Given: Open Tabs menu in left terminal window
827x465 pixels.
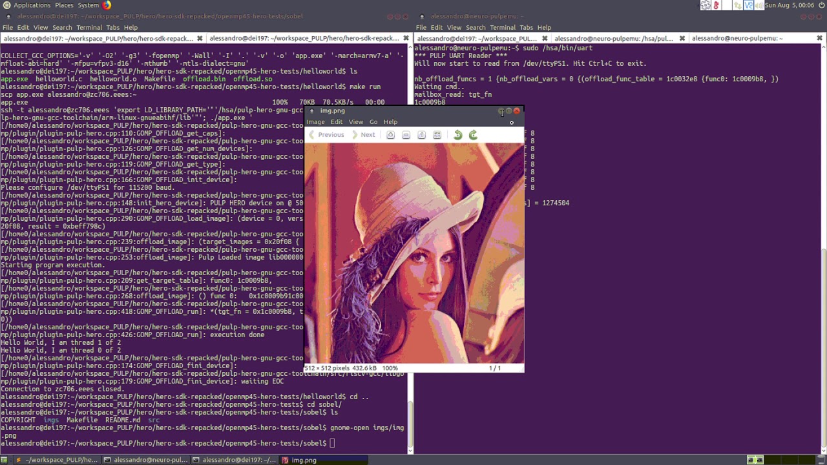Looking at the screenshot, I should [113, 28].
